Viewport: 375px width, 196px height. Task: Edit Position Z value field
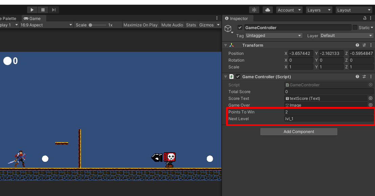(x=361, y=53)
